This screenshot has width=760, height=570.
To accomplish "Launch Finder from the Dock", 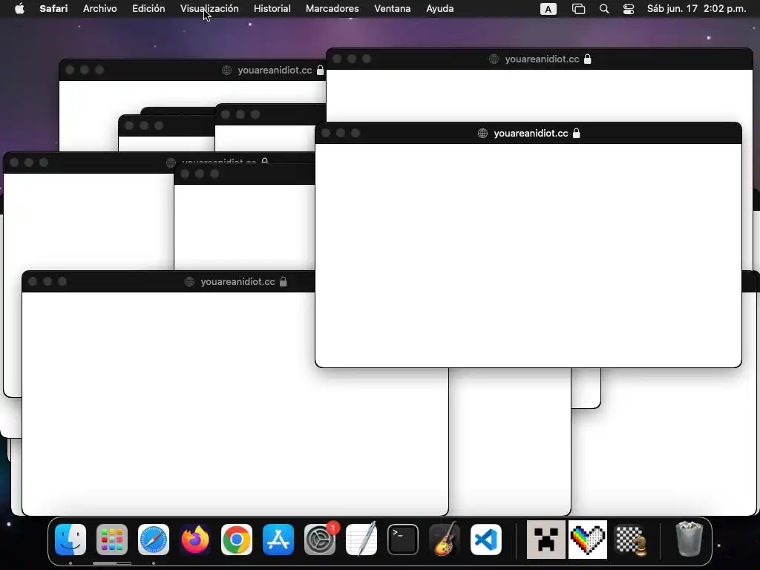I will click(x=71, y=540).
